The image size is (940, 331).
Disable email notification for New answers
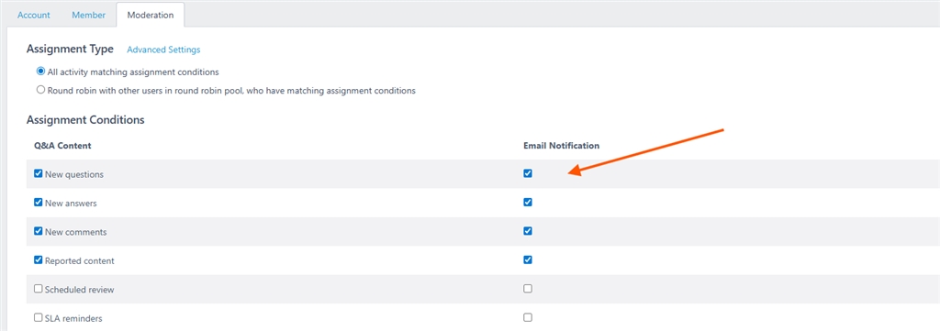click(528, 203)
